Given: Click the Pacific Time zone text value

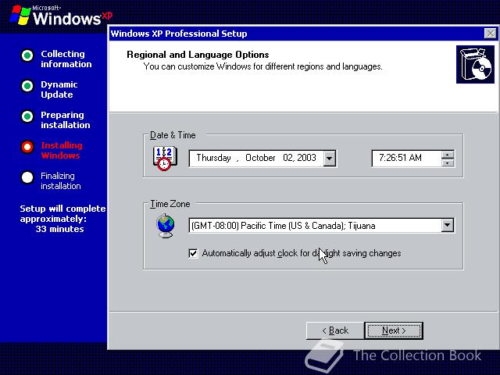Looking at the screenshot, I should (283, 226).
